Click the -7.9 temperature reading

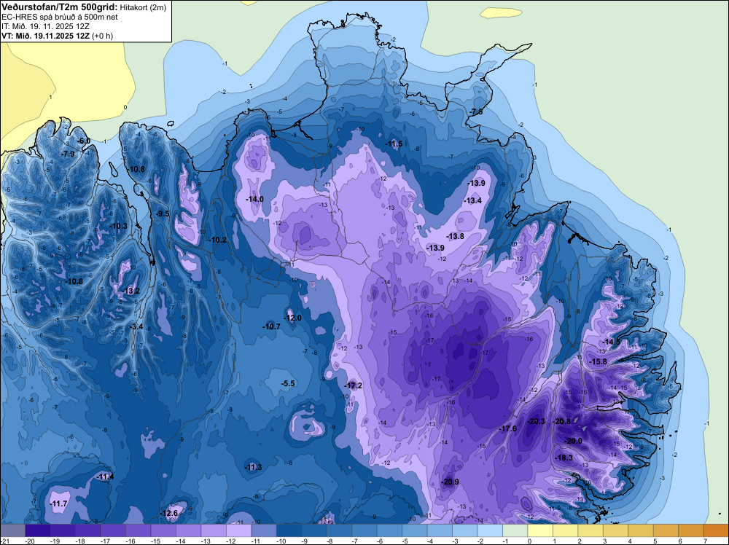tap(68, 154)
